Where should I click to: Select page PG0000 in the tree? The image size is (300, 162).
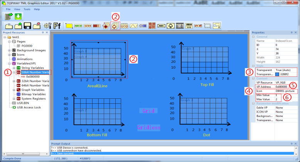(x=27, y=46)
